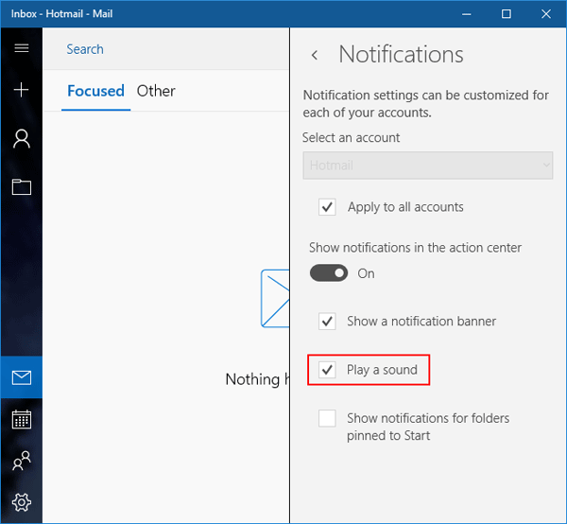The height and width of the screenshot is (524, 567).
Task: Disable the Show a notification banner checkbox
Action: click(x=328, y=322)
